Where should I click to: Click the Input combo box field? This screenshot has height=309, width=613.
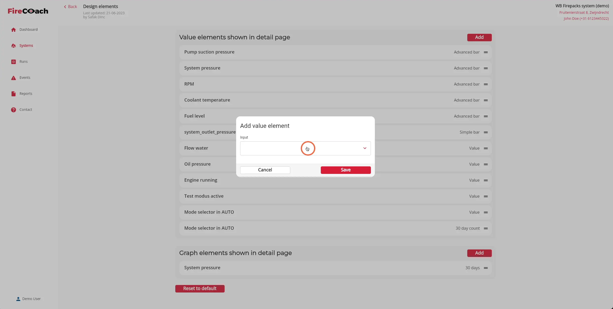pyautogui.click(x=305, y=148)
